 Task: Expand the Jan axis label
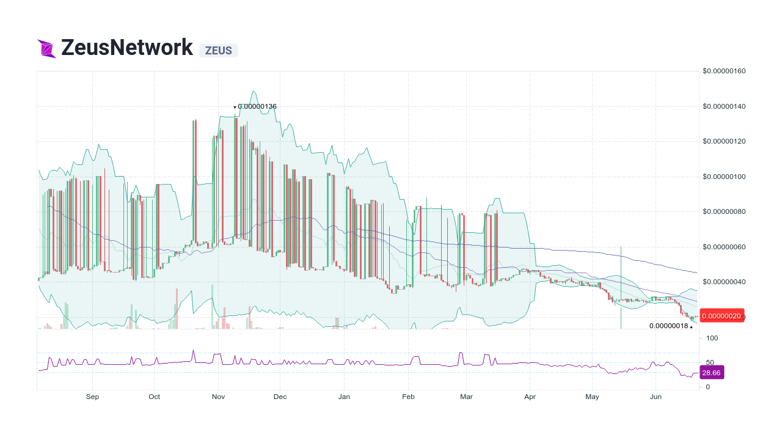pos(344,397)
